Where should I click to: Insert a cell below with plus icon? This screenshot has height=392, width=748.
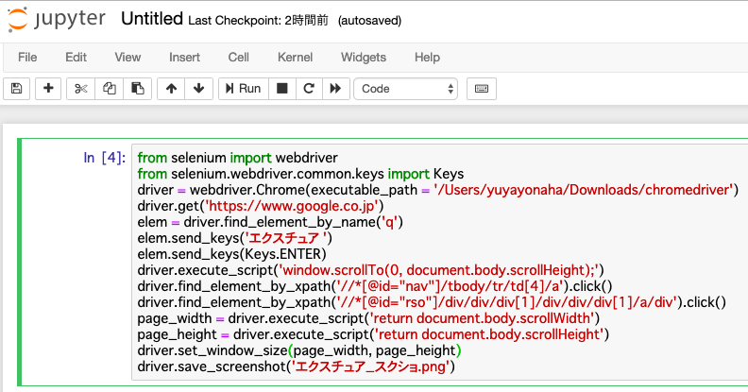(48, 89)
